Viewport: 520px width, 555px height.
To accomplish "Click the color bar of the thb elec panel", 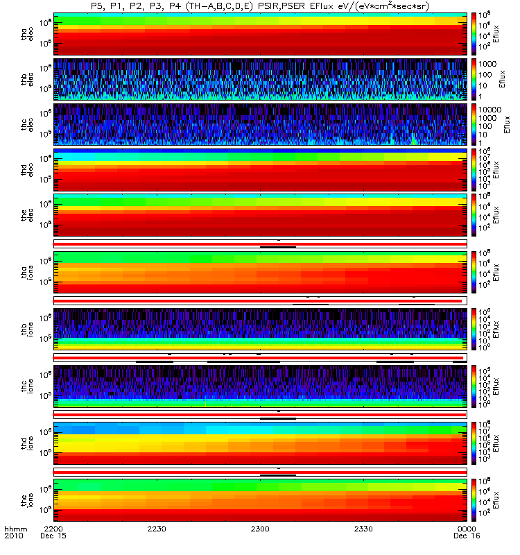I will click(x=474, y=79).
